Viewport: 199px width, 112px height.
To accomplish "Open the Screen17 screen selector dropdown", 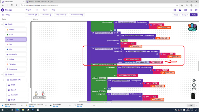I will tap(32, 15).
